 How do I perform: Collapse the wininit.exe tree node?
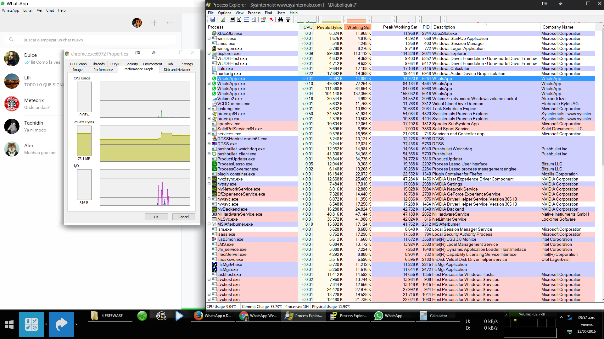(209, 38)
